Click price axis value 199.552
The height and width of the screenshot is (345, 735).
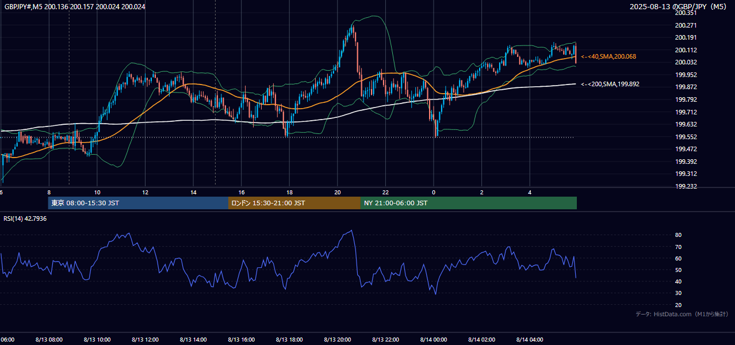tap(686, 137)
